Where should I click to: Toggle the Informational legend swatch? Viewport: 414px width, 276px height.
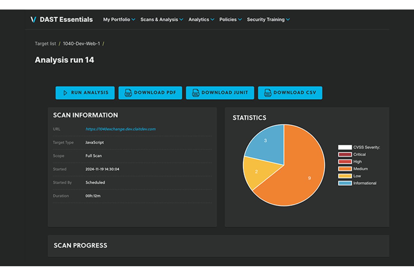[x=345, y=183]
